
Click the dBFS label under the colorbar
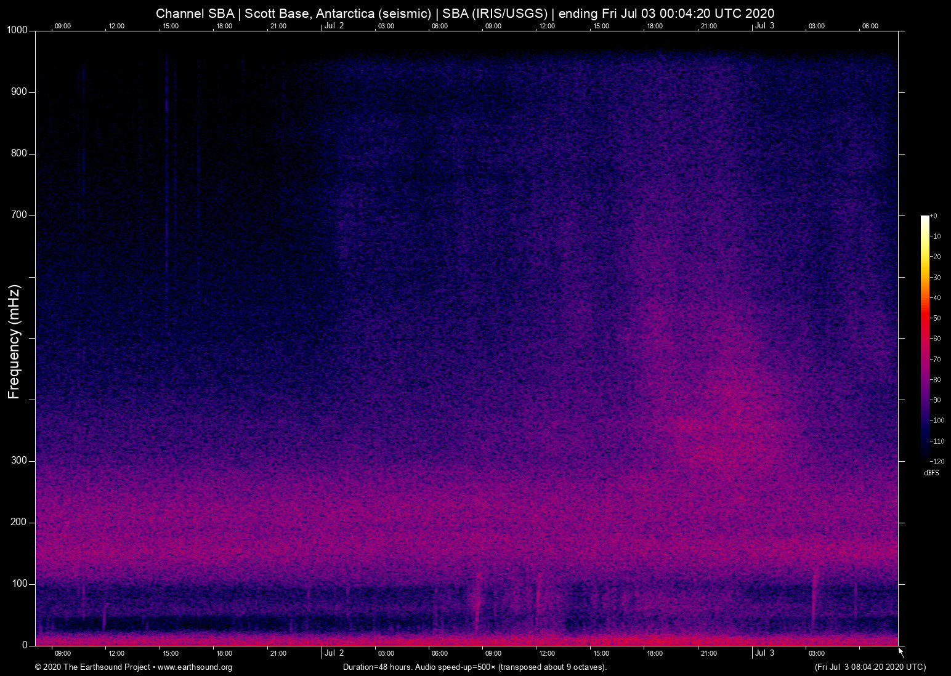click(932, 473)
